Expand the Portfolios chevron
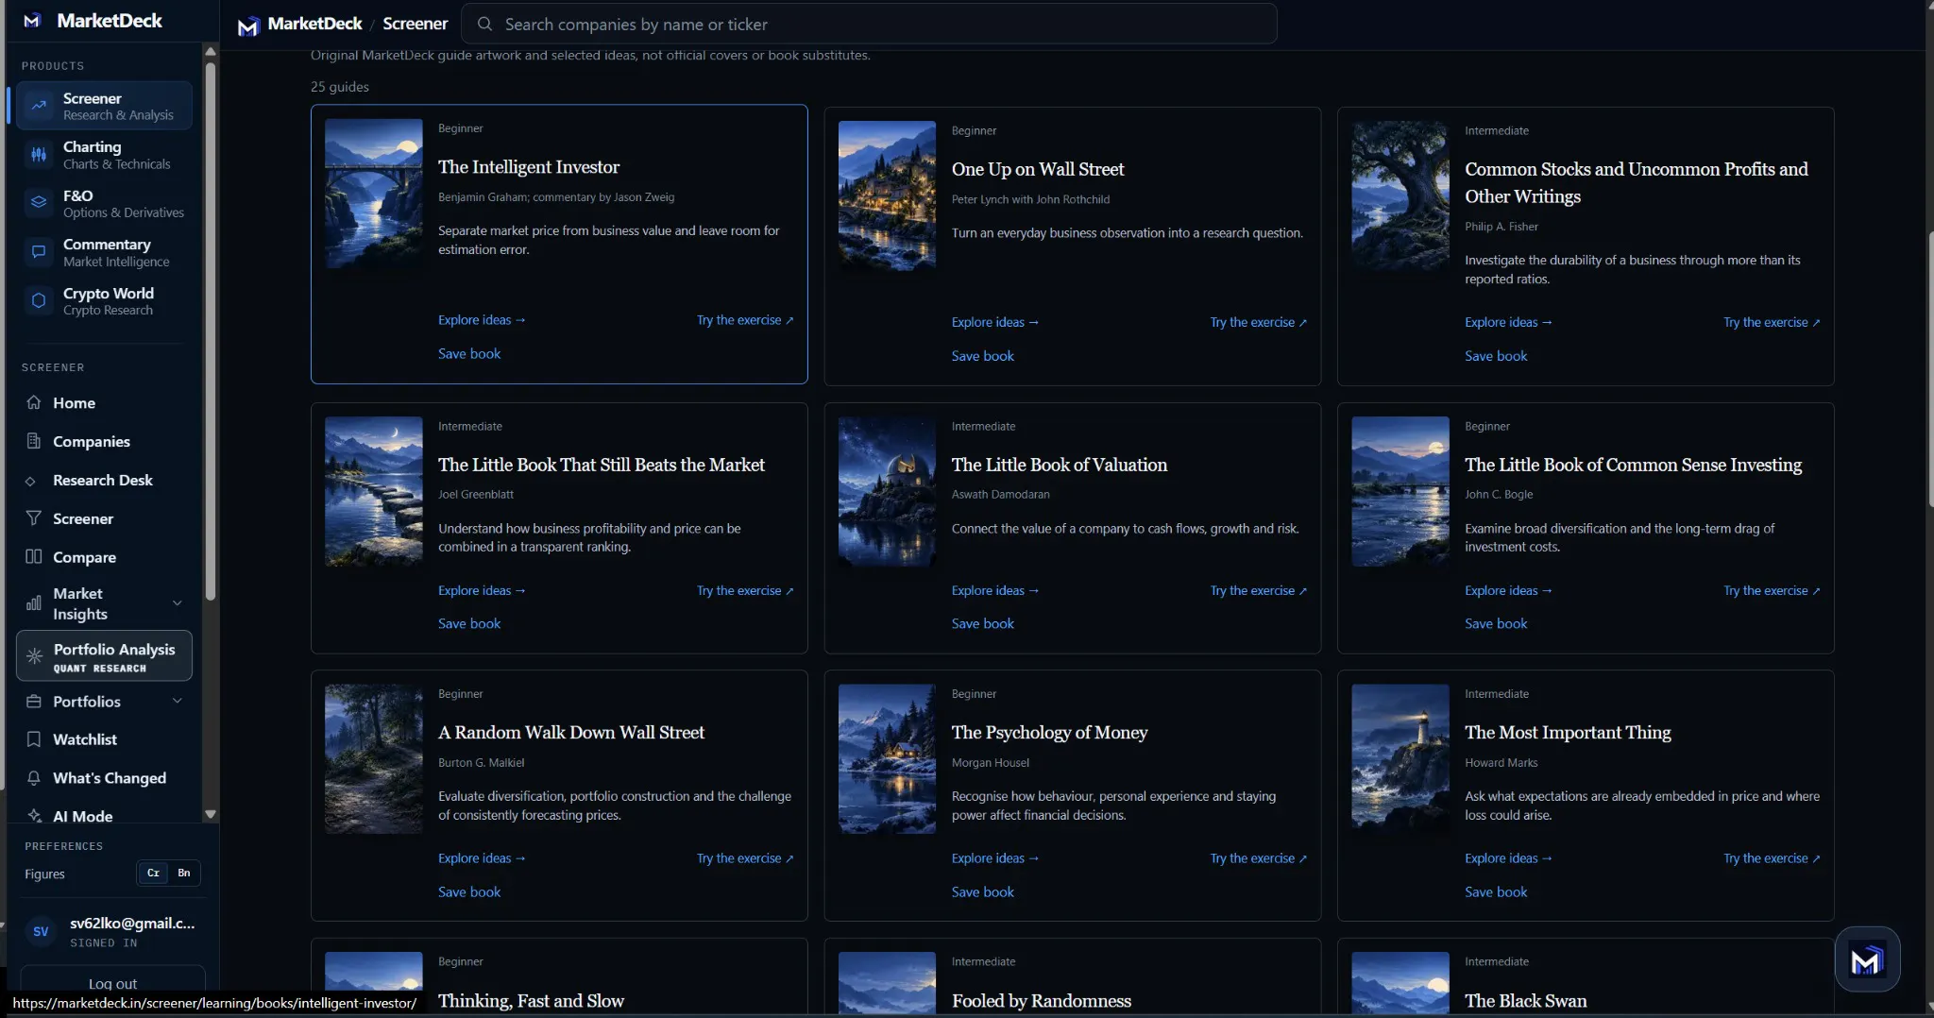Image resolution: width=1934 pixels, height=1018 pixels. [177, 701]
